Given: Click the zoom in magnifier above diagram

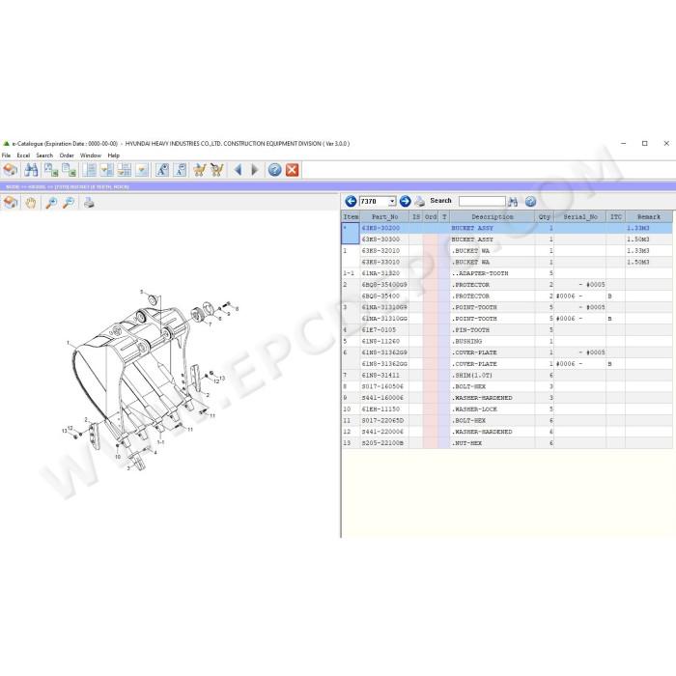Looking at the screenshot, I should point(52,202).
